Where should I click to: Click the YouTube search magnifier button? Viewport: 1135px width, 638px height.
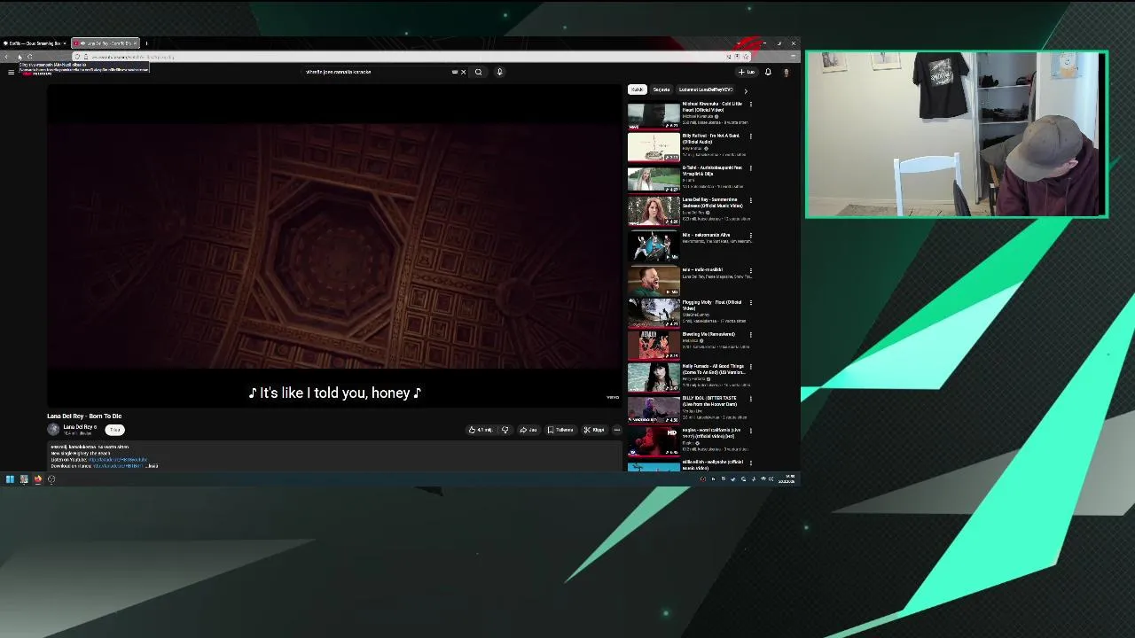coord(478,72)
